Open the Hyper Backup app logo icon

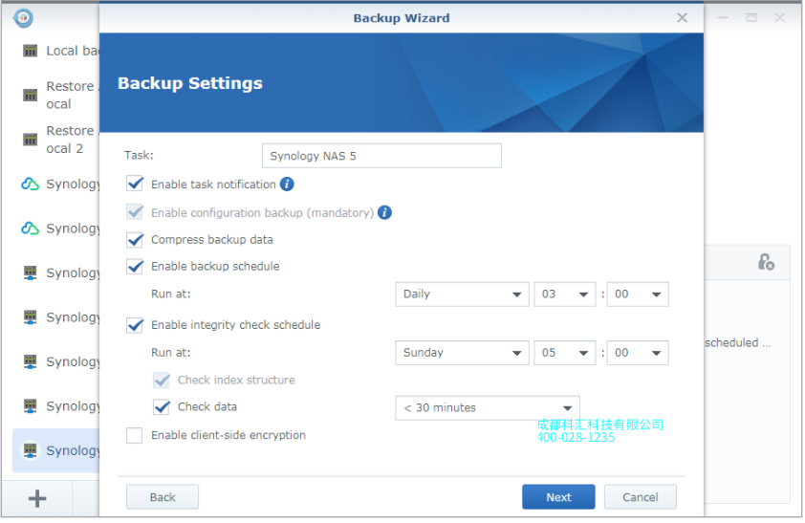point(23,18)
